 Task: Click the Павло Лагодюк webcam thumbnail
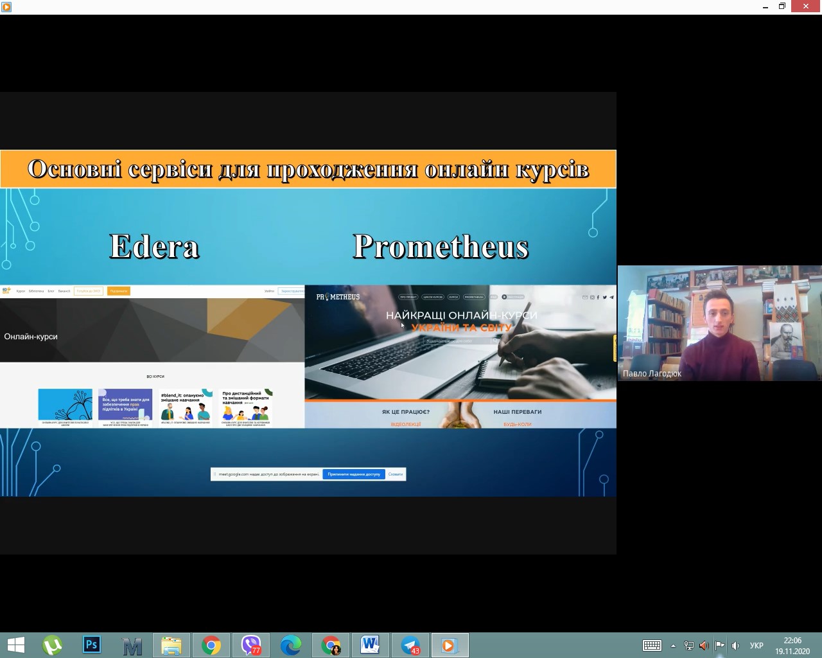pyautogui.click(x=720, y=323)
